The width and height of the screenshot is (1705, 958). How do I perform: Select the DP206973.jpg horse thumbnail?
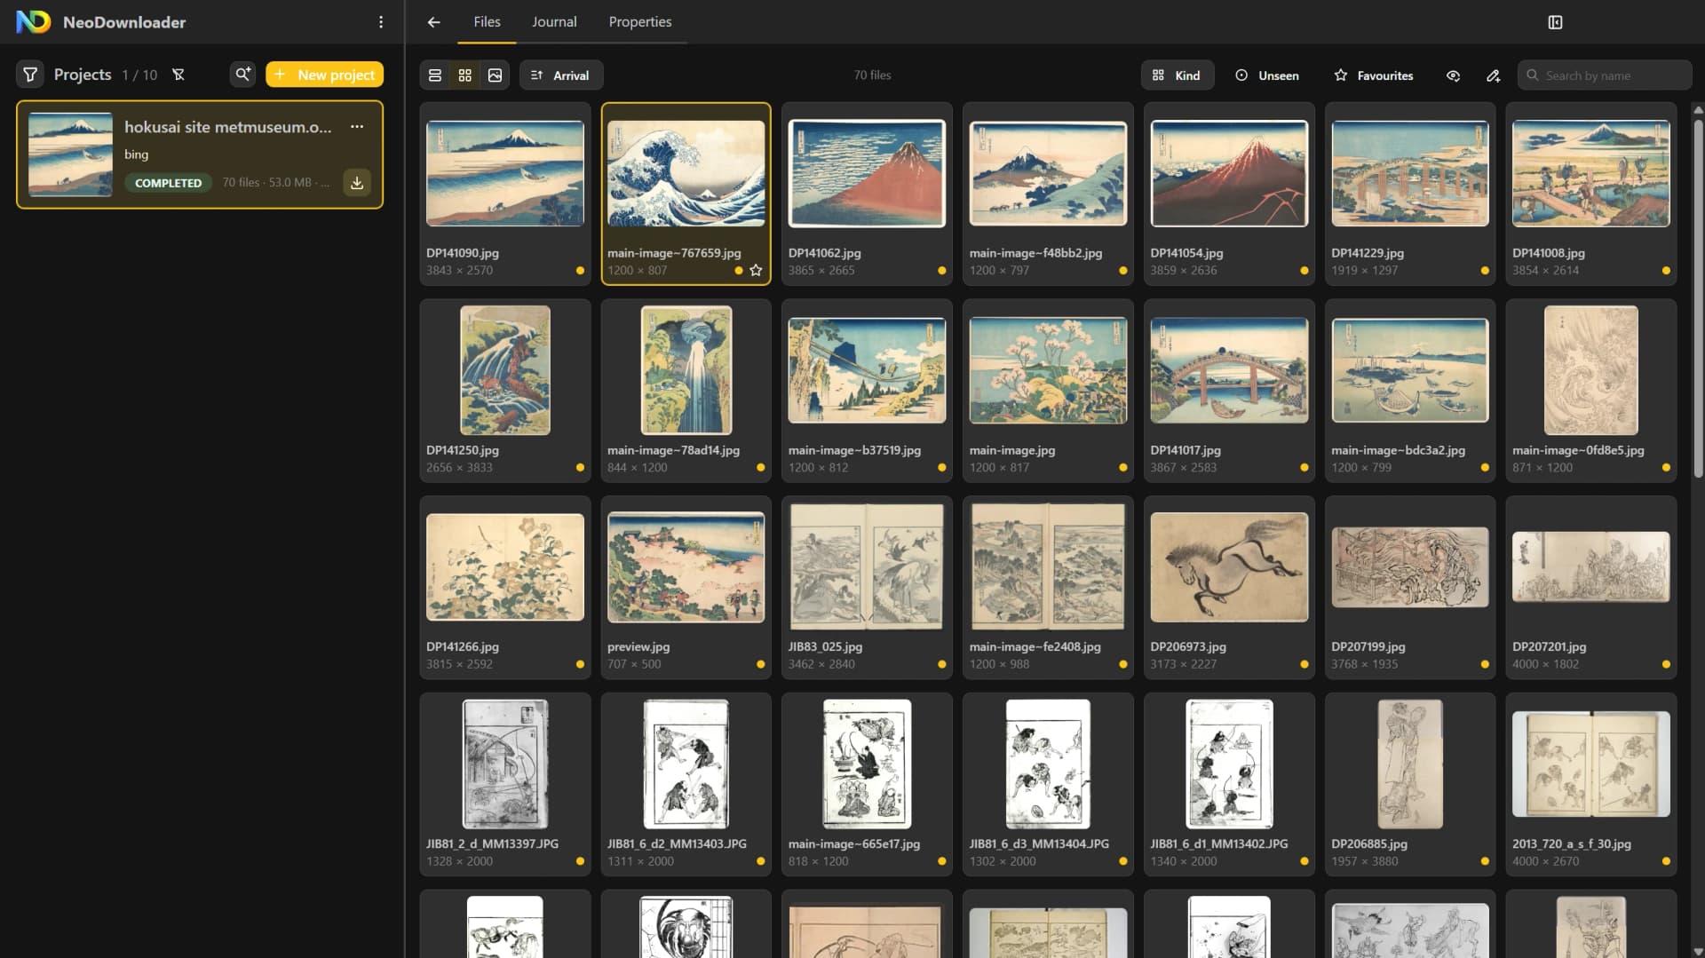[x=1229, y=567]
